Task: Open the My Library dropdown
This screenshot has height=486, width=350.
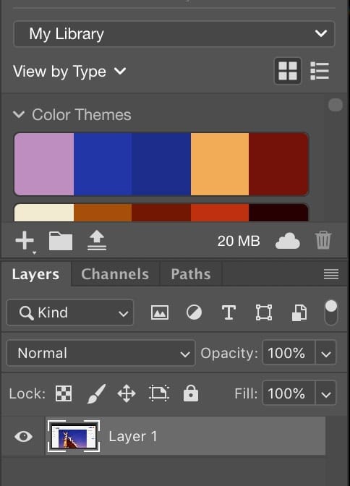Action: (x=174, y=34)
